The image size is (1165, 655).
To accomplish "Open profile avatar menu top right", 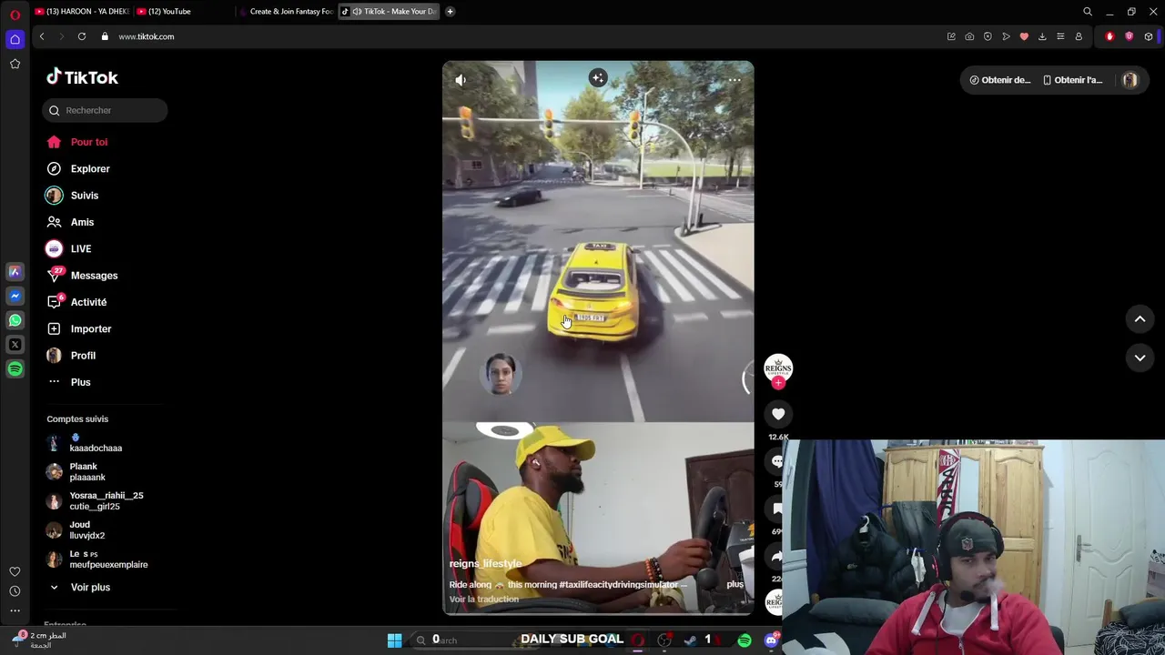I will click(1130, 80).
